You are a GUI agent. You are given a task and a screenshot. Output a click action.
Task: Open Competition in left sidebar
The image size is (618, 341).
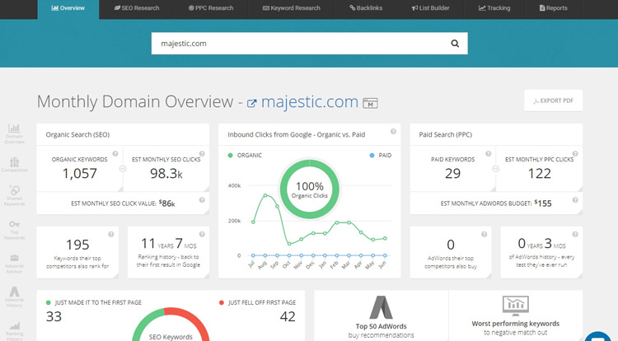14,165
